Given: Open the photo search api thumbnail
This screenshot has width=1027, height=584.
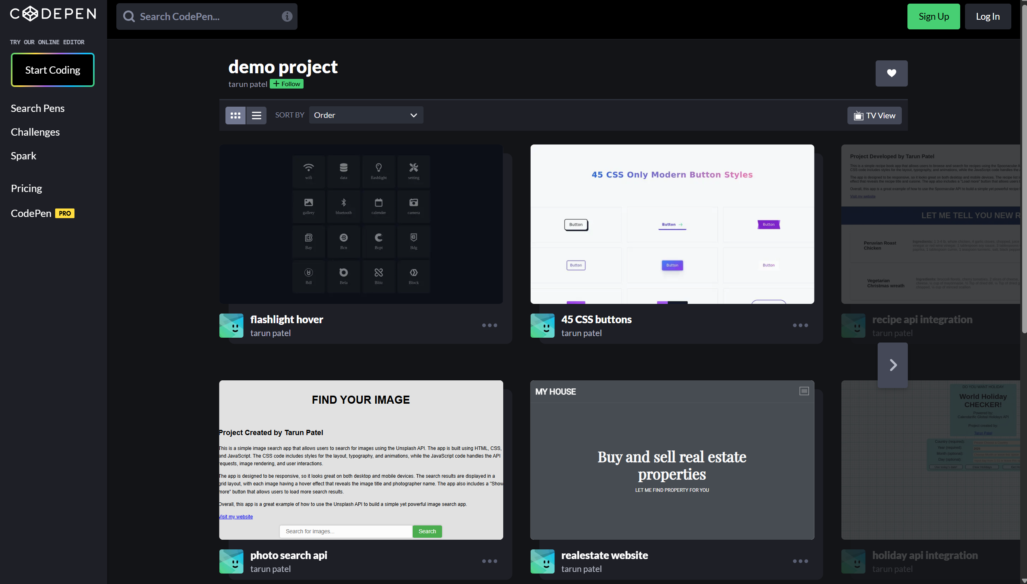Looking at the screenshot, I should pyautogui.click(x=361, y=460).
